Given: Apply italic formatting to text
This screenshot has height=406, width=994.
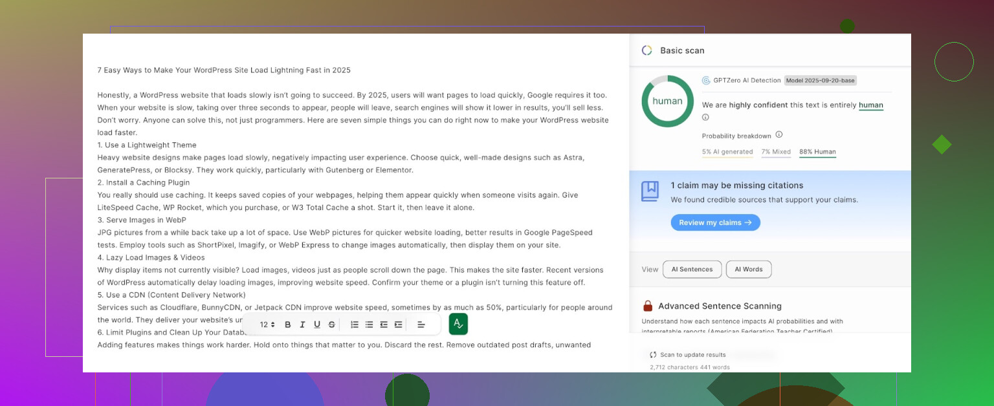Looking at the screenshot, I should point(302,325).
